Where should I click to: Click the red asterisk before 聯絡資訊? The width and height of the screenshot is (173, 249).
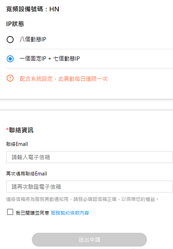pos(7,129)
